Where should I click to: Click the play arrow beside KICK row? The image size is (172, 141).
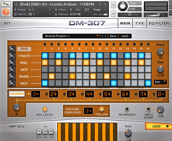pos(12,83)
